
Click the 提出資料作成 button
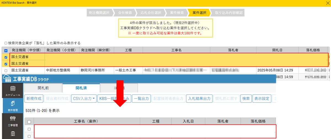point(57,99)
